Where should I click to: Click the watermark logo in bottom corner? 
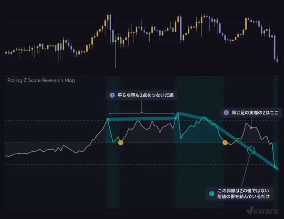coord(262,211)
